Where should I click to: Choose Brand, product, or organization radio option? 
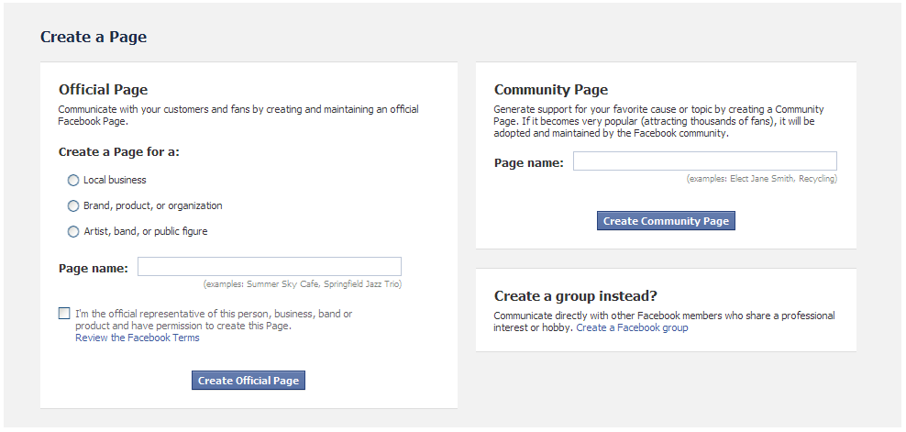[x=72, y=205]
